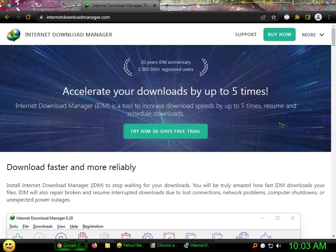Select the Internet Download Manager tab

[120, 6]
